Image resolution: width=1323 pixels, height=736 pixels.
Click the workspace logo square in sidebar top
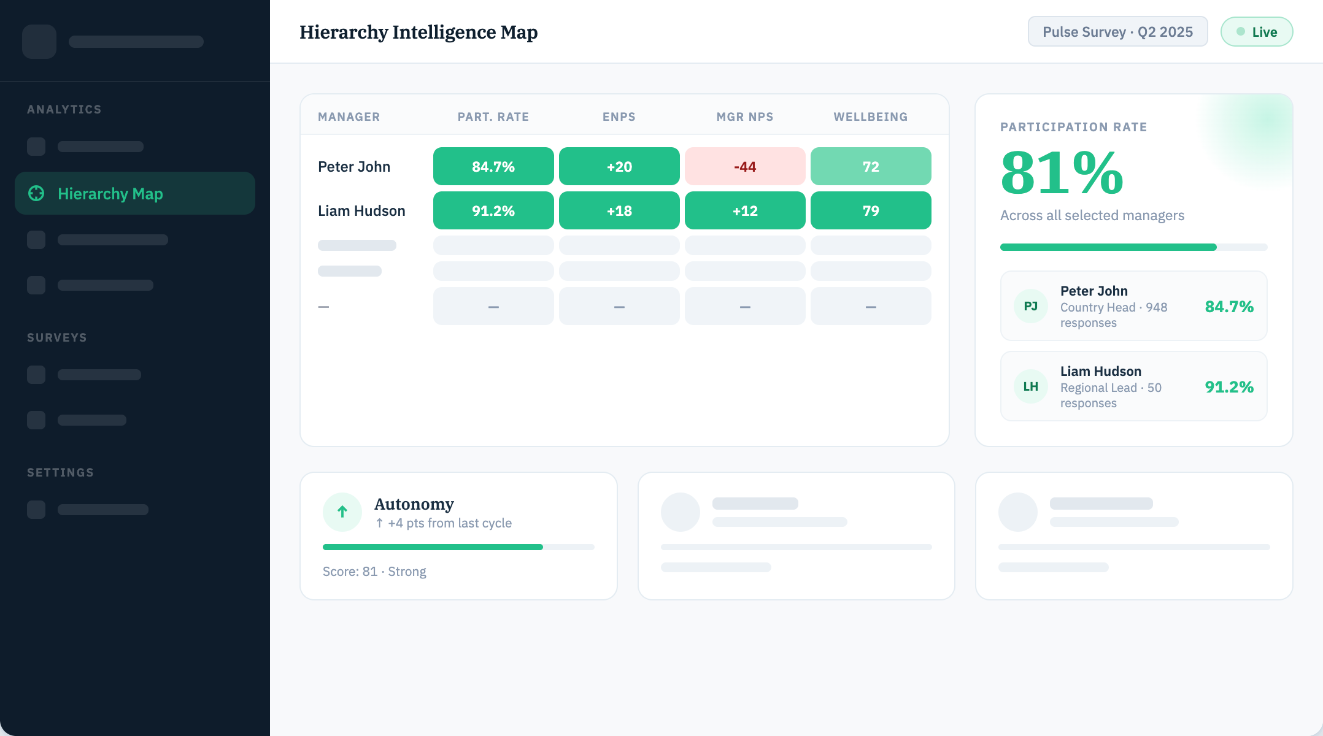39,41
